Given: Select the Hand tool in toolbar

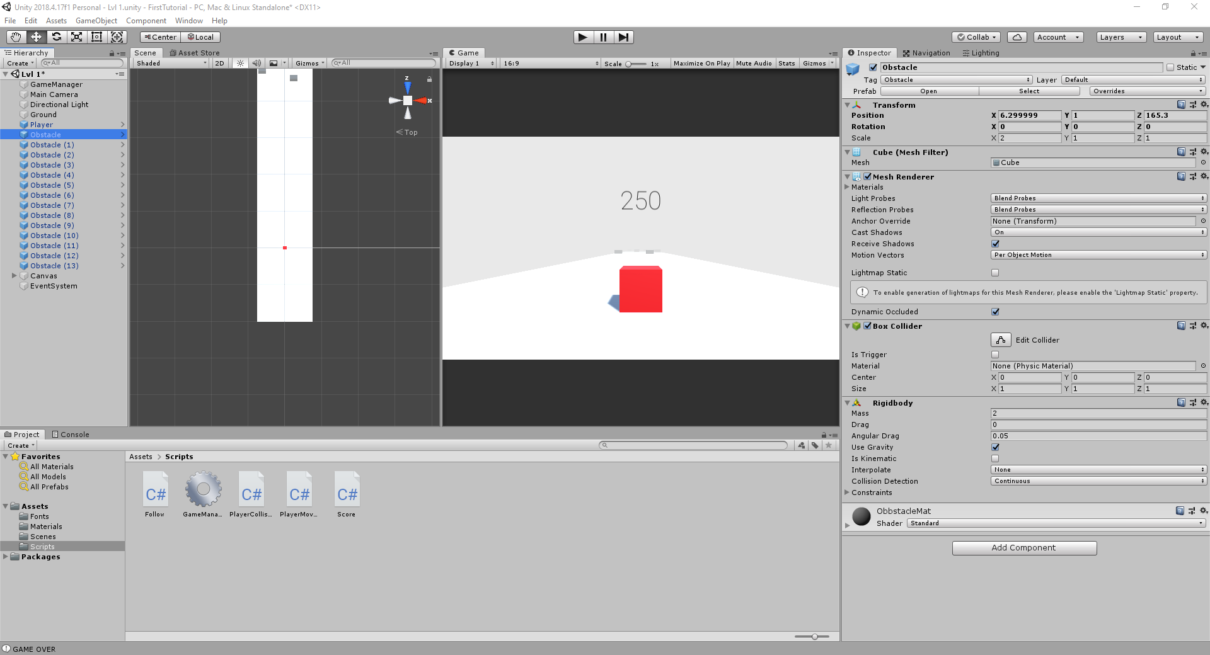Looking at the screenshot, I should [16, 37].
